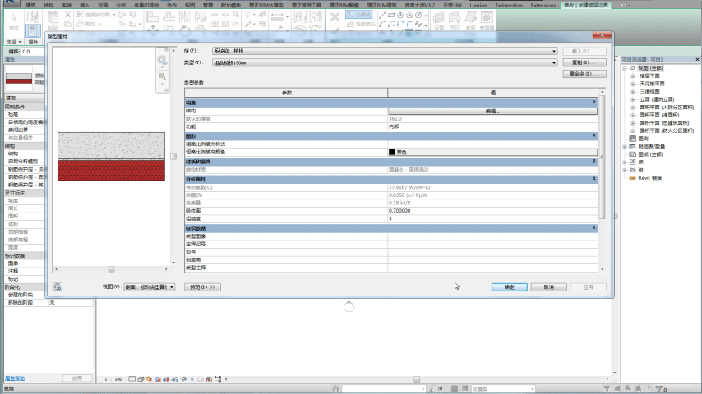Open the 选择 dropdown under Modify
This screenshot has width=702, height=394.
(x=13, y=42)
